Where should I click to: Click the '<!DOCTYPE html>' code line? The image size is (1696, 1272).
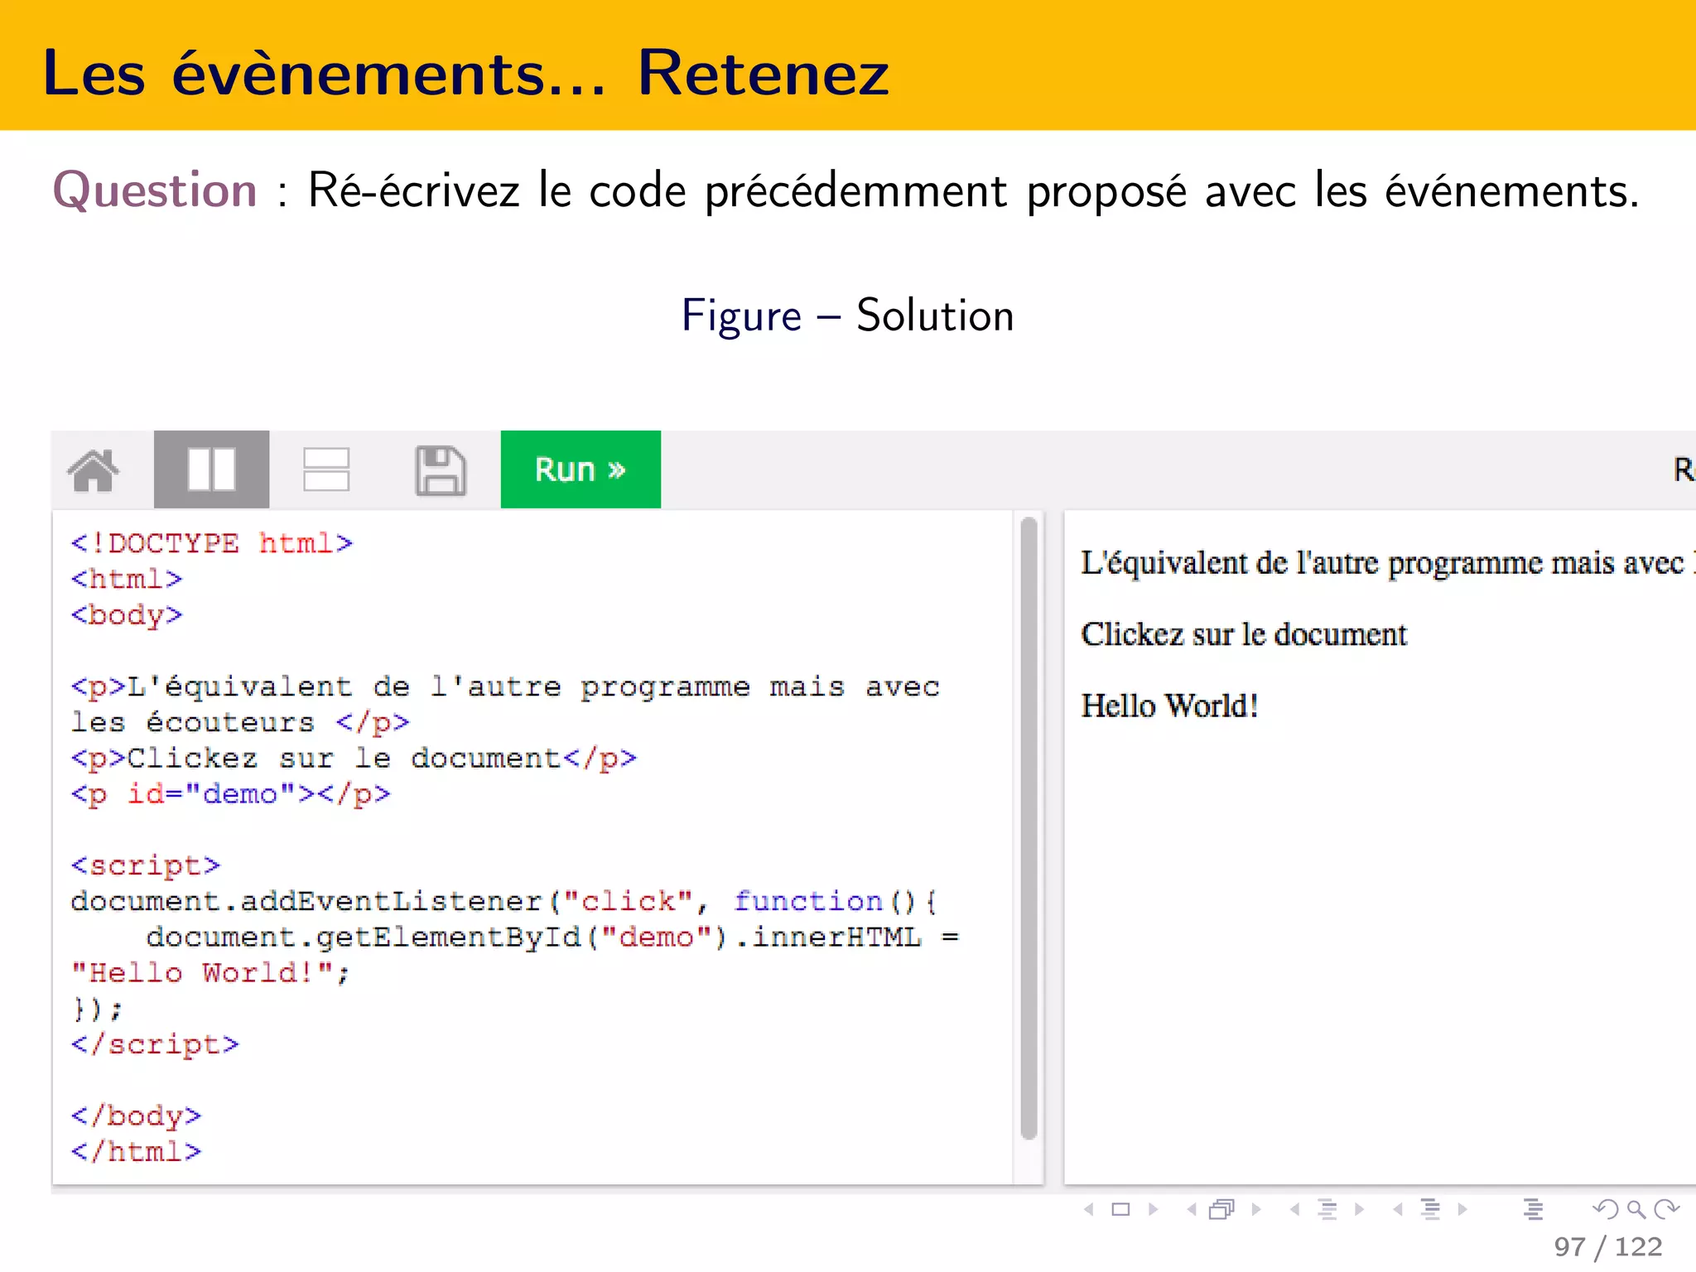pyautogui.click(x=212, y=543)
